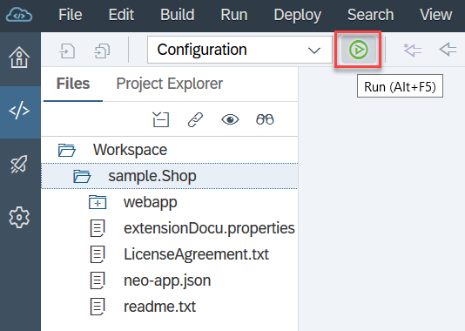Open the rocket deployment perspective
The width and height of the screenshot is (465, 331).
point(19,164)
